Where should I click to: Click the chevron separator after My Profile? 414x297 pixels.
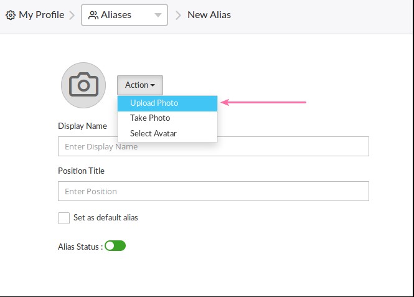pos(72,15)
